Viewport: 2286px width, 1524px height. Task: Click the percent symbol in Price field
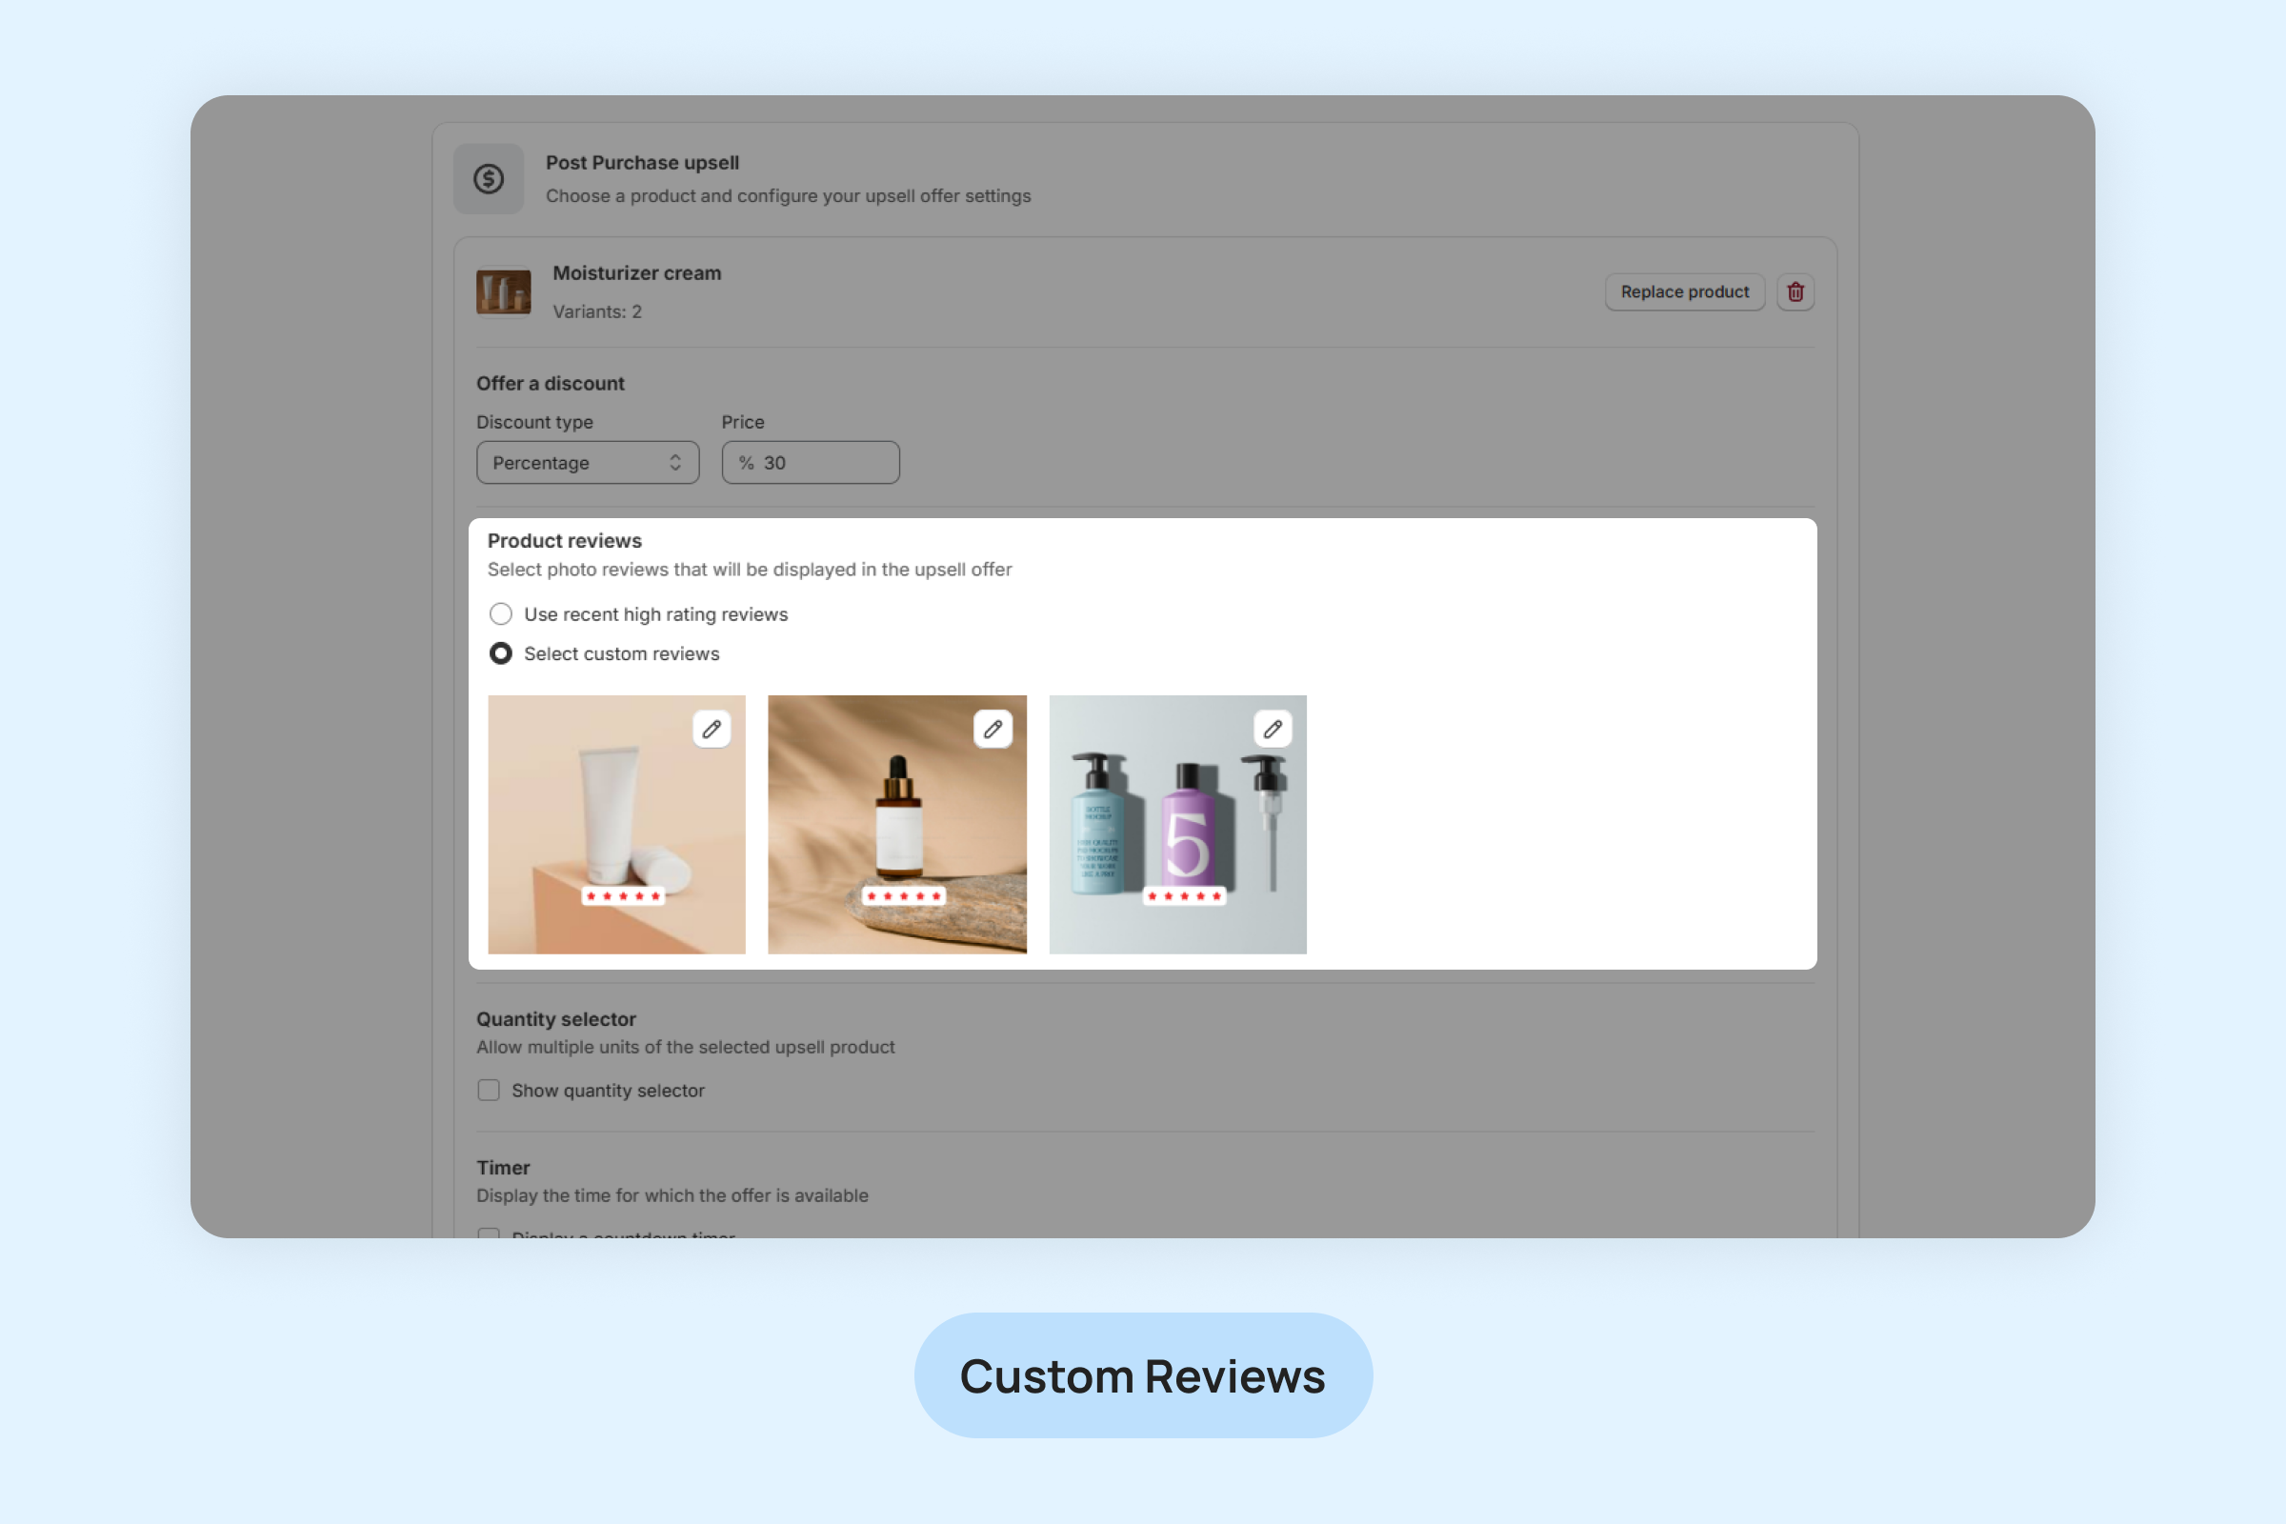[x=747, y=463]
